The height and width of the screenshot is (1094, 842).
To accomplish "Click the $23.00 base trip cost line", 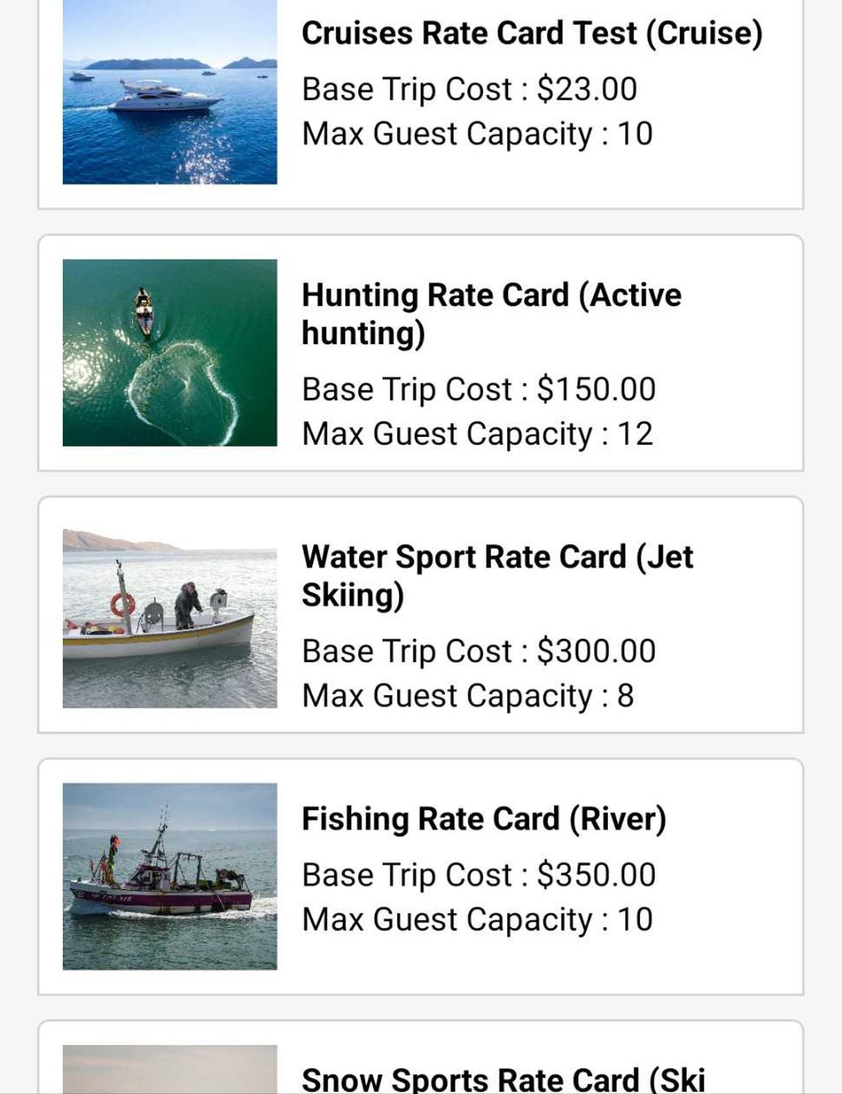I will (x=469, y=89).
